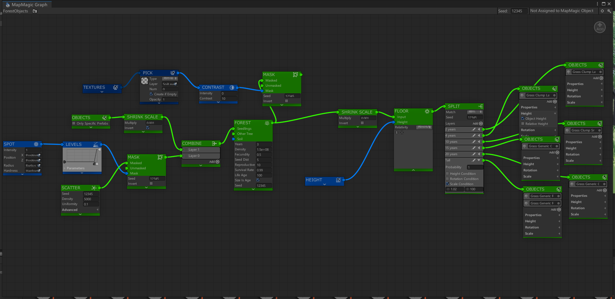
Task: Open the Type dropdown in PICK node
Action: coord(170,78)
